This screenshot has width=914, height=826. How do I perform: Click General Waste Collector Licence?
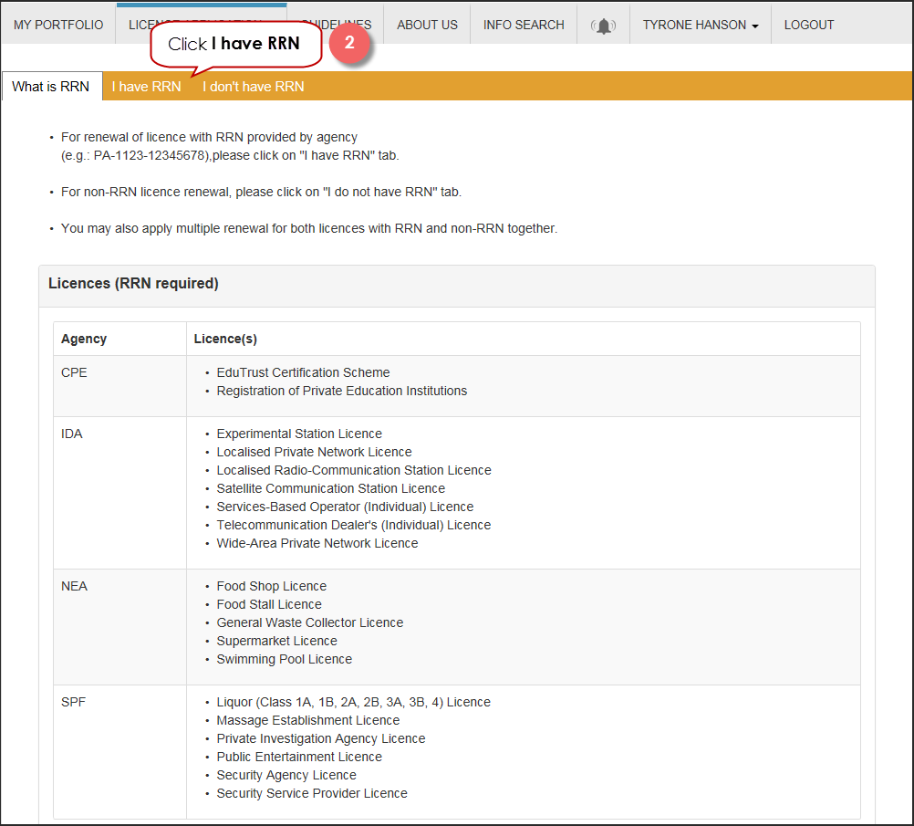(x=310, y=622)
